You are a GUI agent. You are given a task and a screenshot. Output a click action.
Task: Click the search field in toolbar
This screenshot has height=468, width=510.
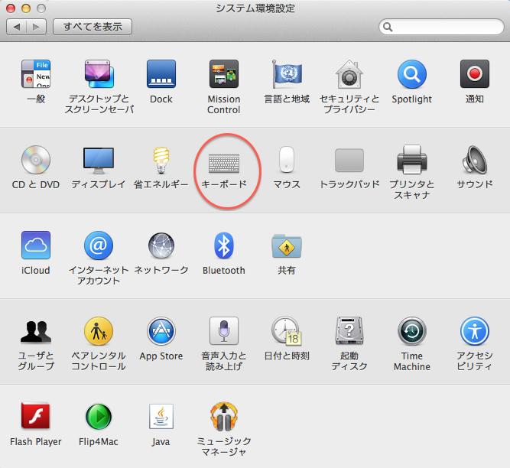[x=441, y=27]
